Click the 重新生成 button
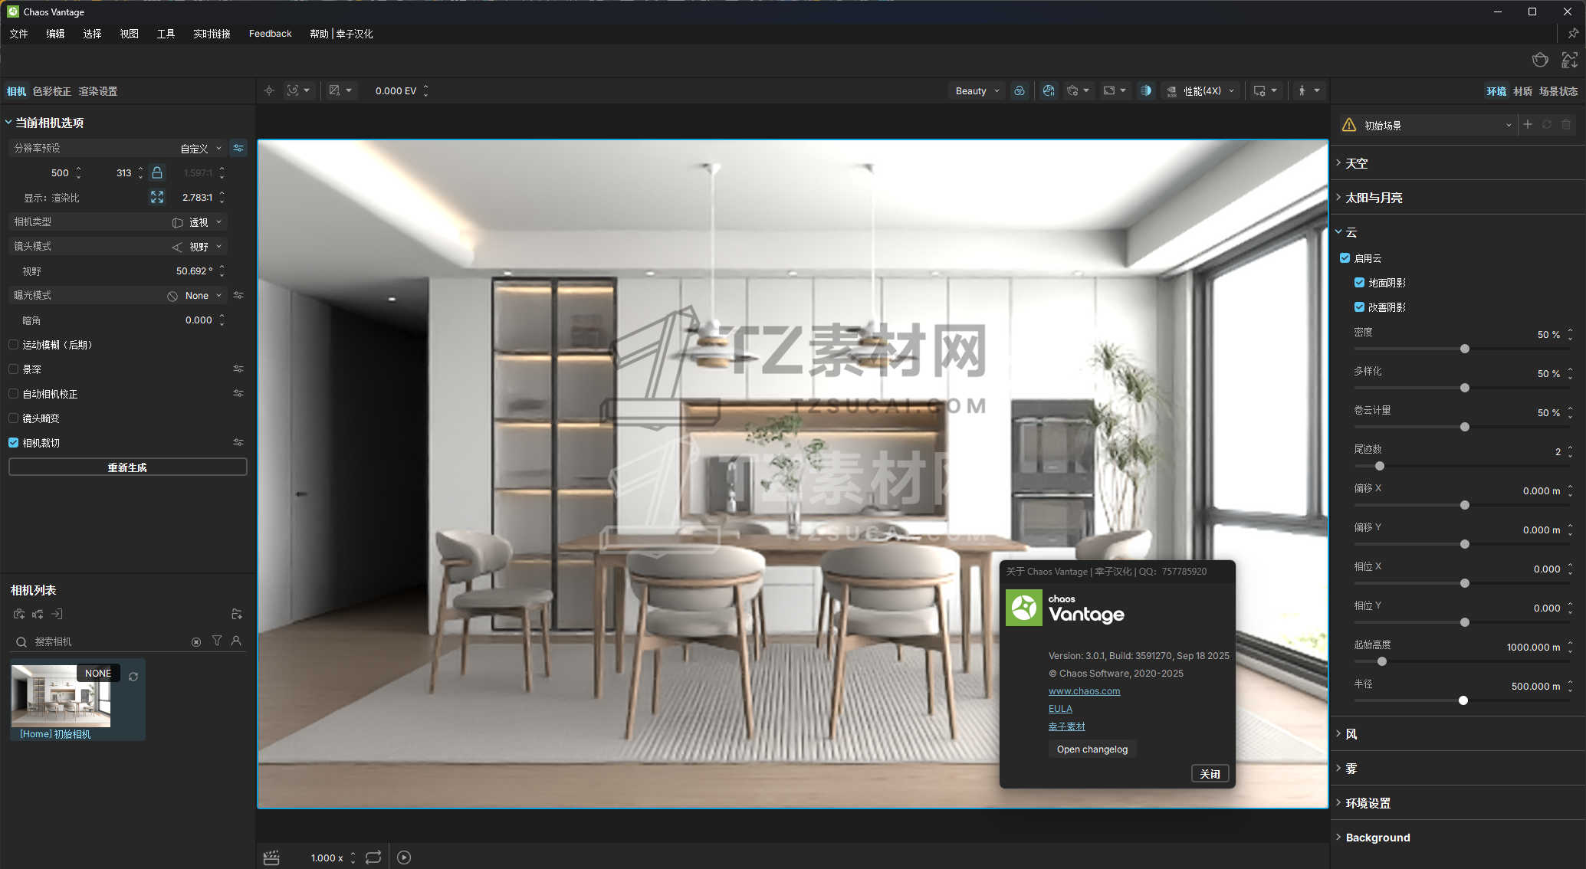 coord(127,467)
